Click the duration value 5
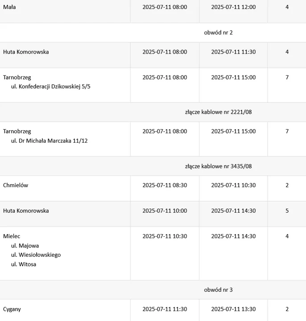This screenshot has width=306, height=321. (287, 210)
